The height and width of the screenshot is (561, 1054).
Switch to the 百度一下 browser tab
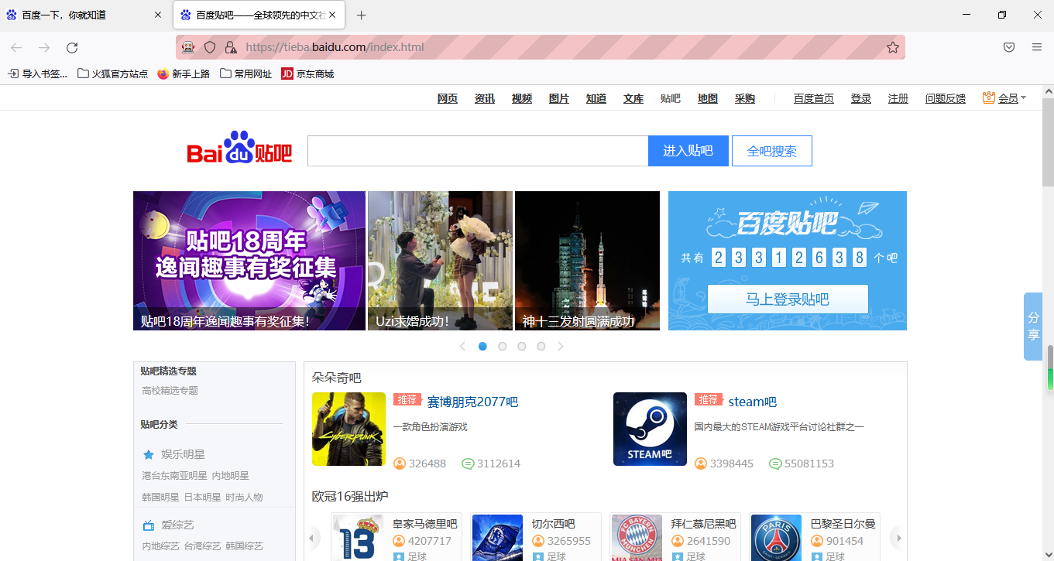coord(84,15)
